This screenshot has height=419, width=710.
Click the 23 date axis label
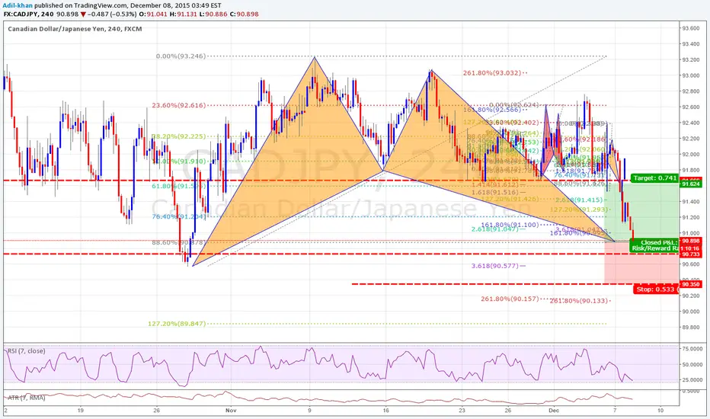click(462, 411)
